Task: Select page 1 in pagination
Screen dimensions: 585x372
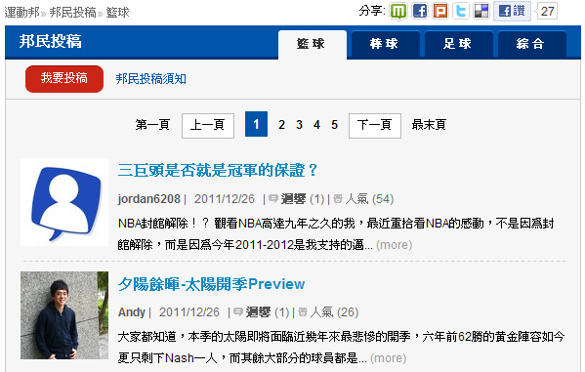Action: click(256, 124)
